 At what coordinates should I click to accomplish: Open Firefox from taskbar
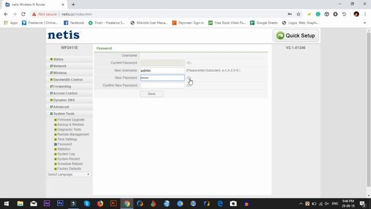tap(100, 204)
